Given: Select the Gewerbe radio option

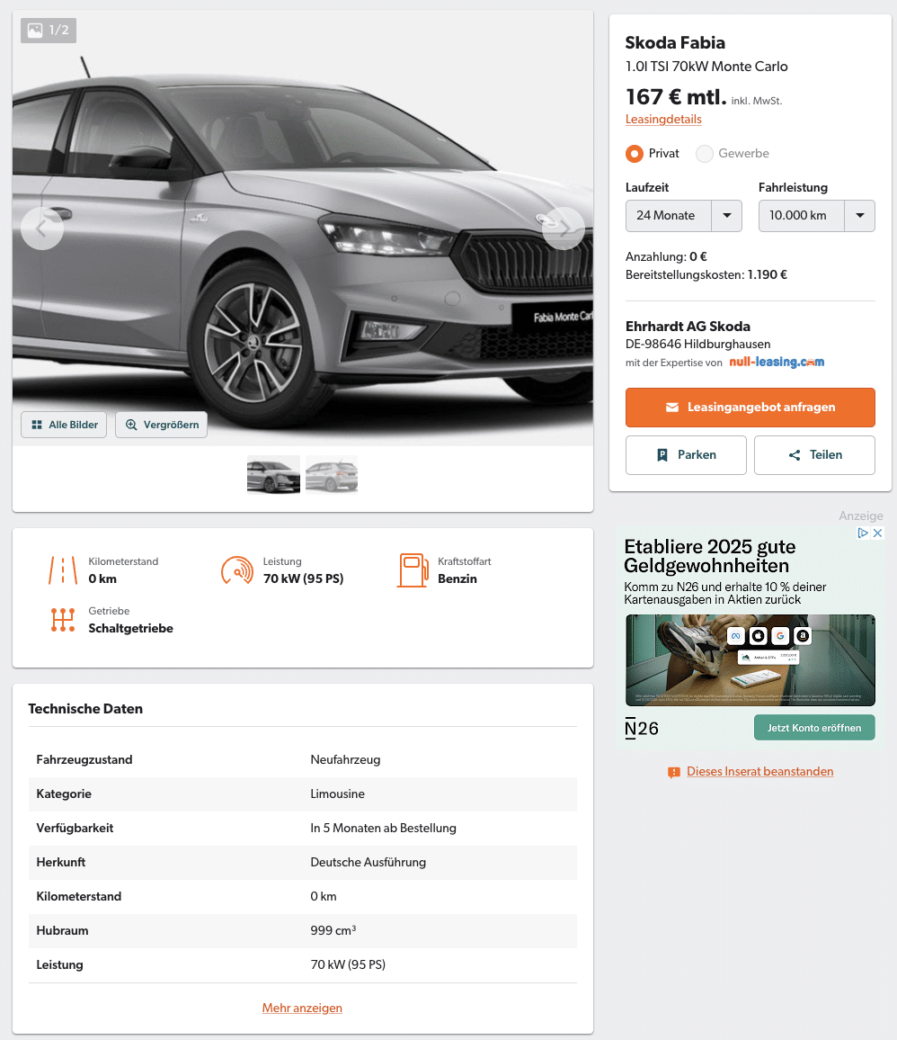Looking at the screenshot, I should (x=705, y=154).
